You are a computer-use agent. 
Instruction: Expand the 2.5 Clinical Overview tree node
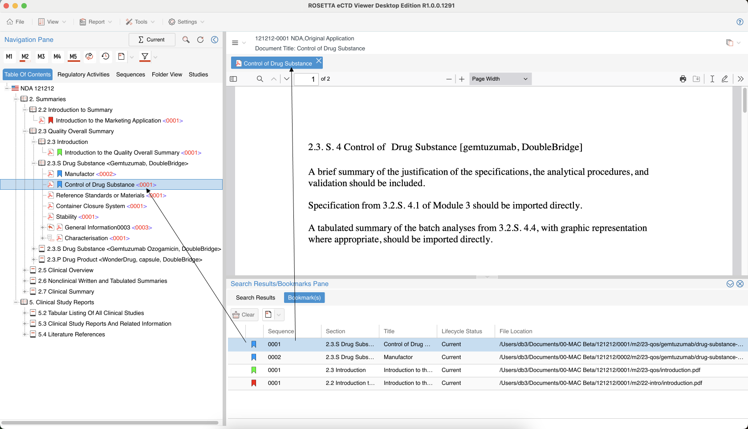(x=25, y=270)
